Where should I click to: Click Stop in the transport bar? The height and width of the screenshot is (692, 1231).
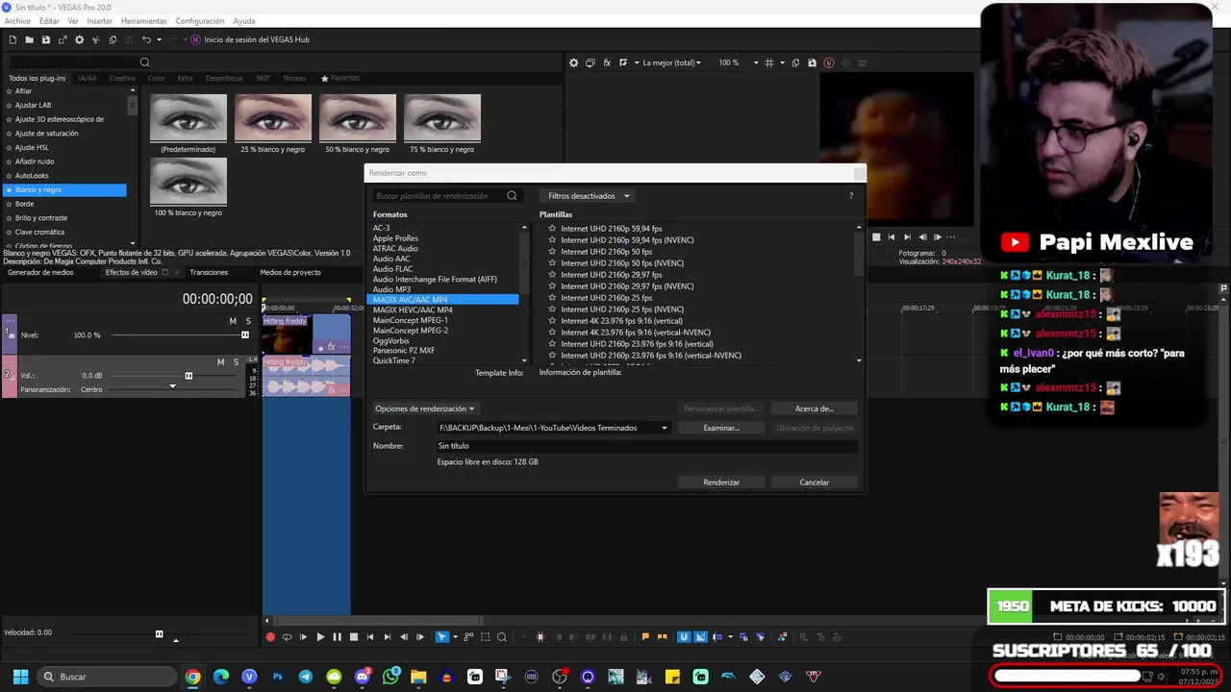click(354, 636)
